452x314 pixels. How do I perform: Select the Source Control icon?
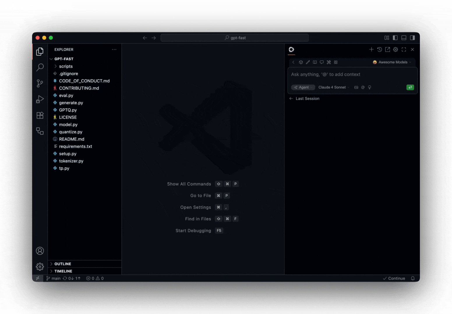pyautogui.click(x=40, y=83)
